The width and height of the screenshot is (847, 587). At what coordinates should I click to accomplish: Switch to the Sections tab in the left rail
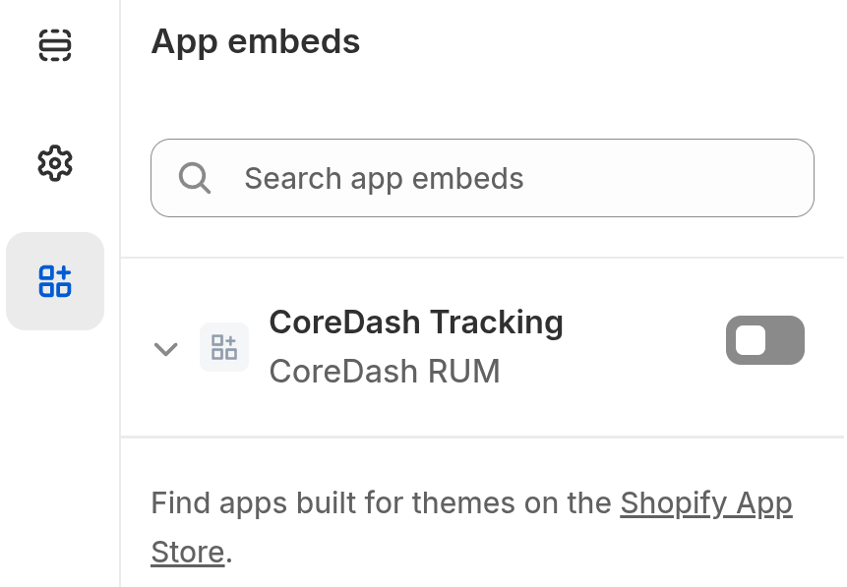pyautogui.click(x=55, y=45)
